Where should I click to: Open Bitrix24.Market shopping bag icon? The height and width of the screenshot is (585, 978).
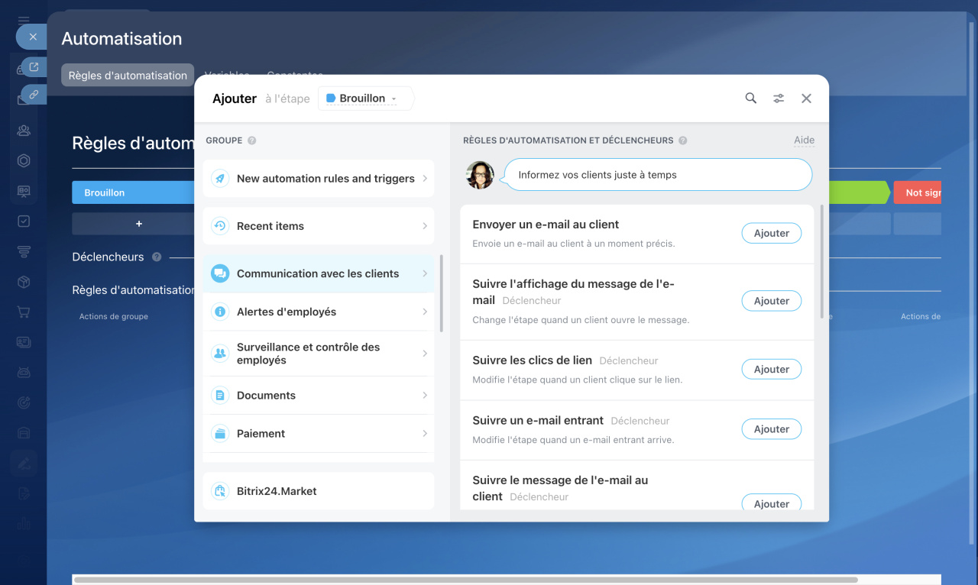[220, 491]
